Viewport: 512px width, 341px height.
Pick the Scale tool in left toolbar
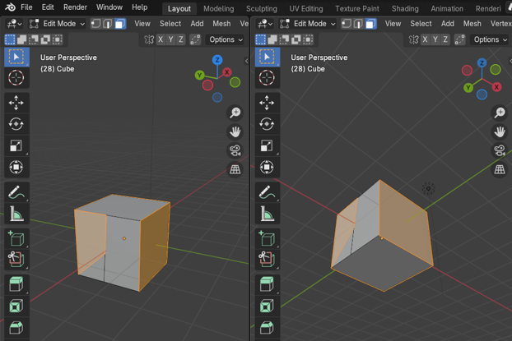pos(17,146)
